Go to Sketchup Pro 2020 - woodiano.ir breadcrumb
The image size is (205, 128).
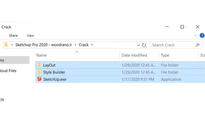tap(44, 45)
